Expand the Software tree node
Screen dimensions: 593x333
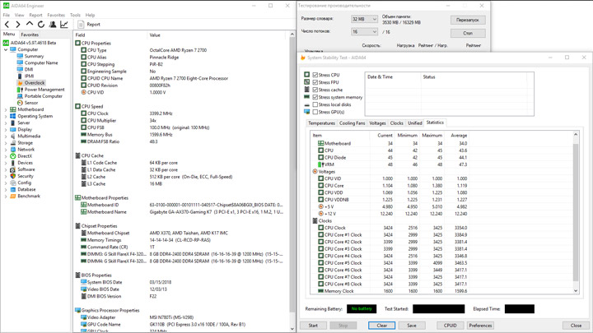[x=6, y=169]
